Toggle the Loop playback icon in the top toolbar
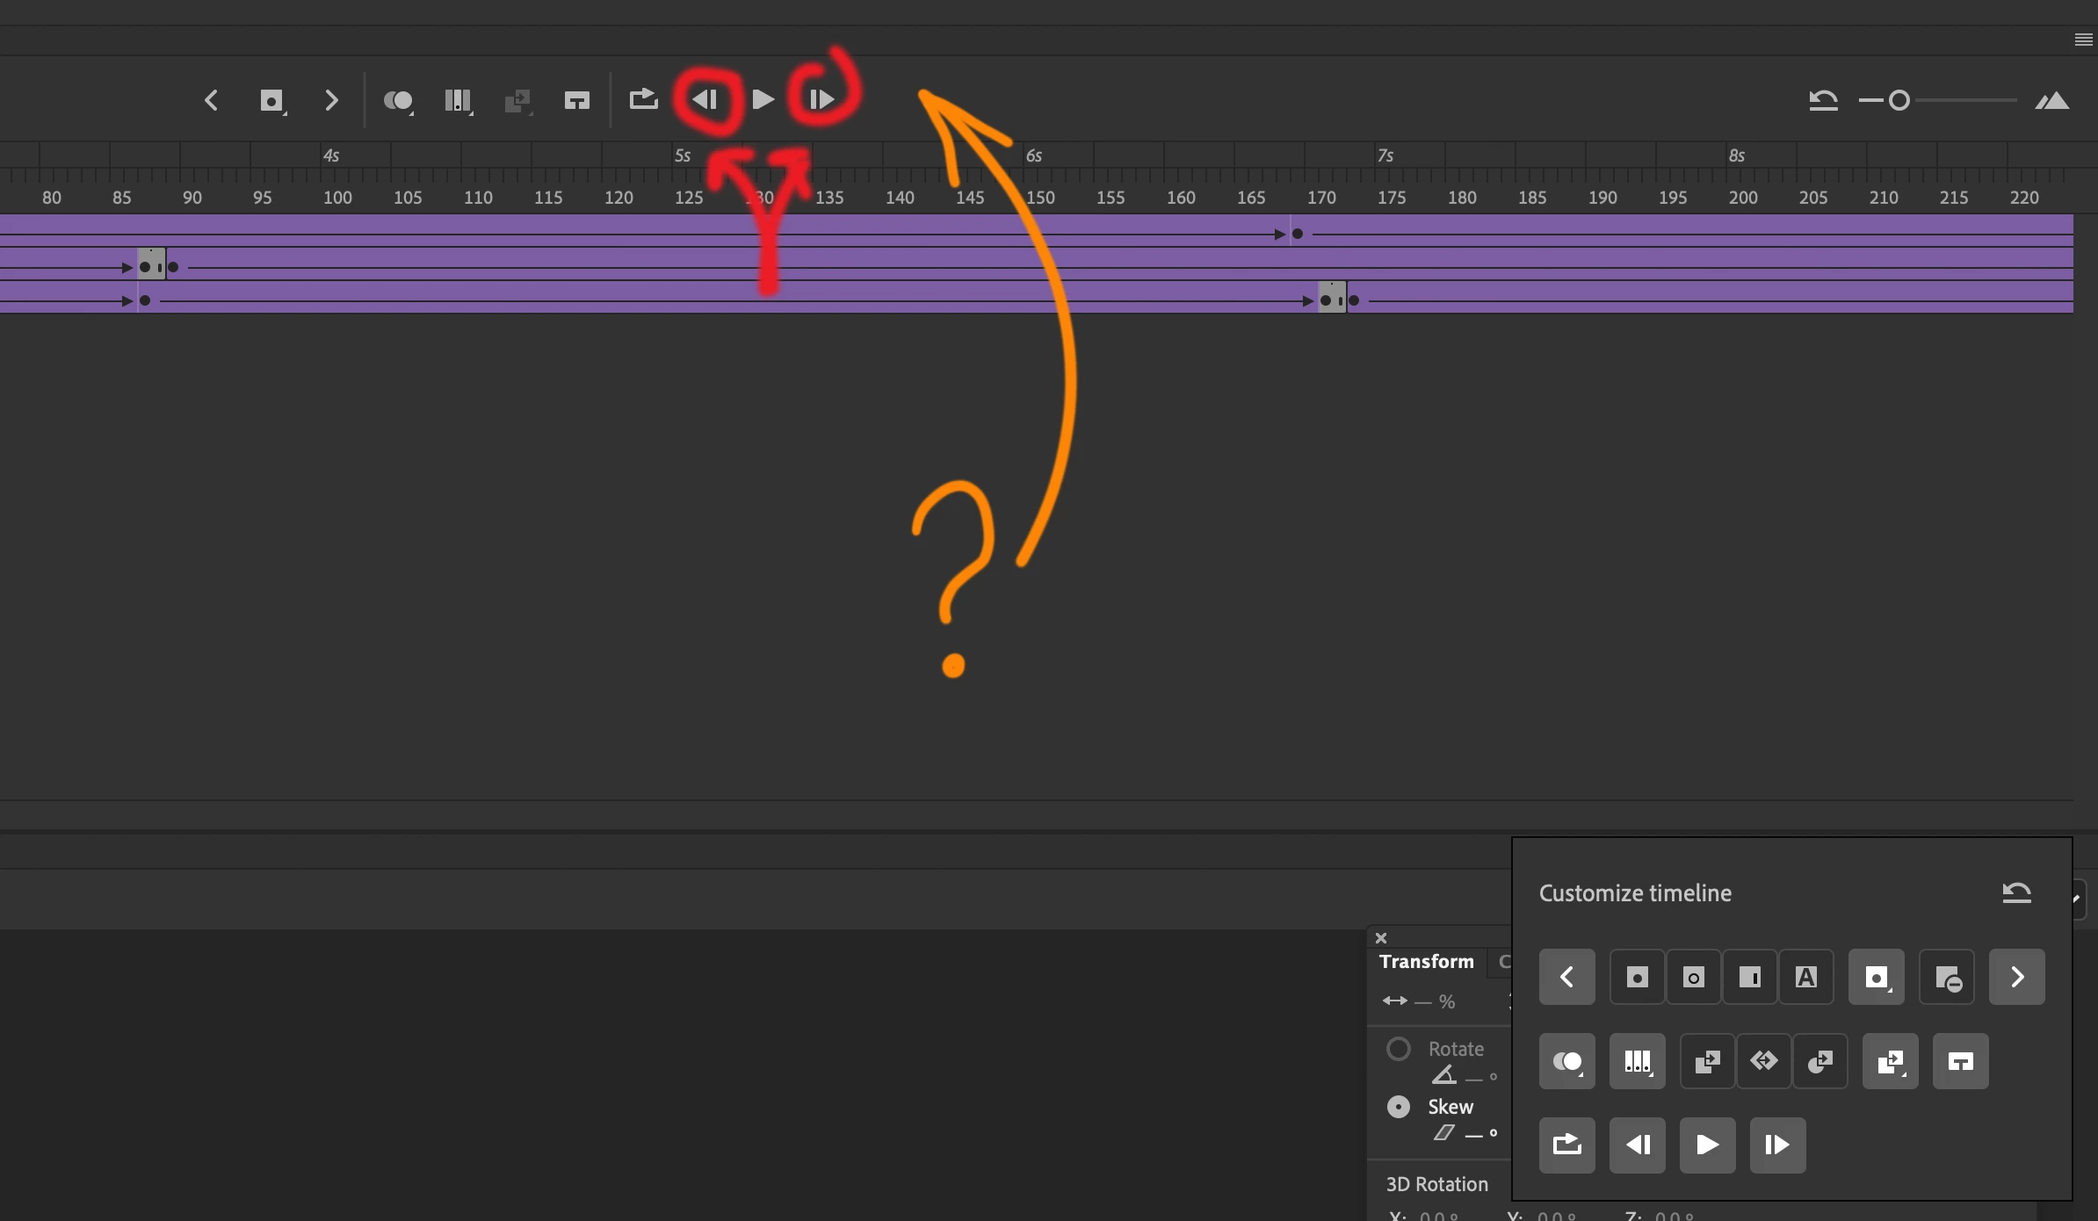Viewport: 2098px width, 1221px height. point(643,99)
